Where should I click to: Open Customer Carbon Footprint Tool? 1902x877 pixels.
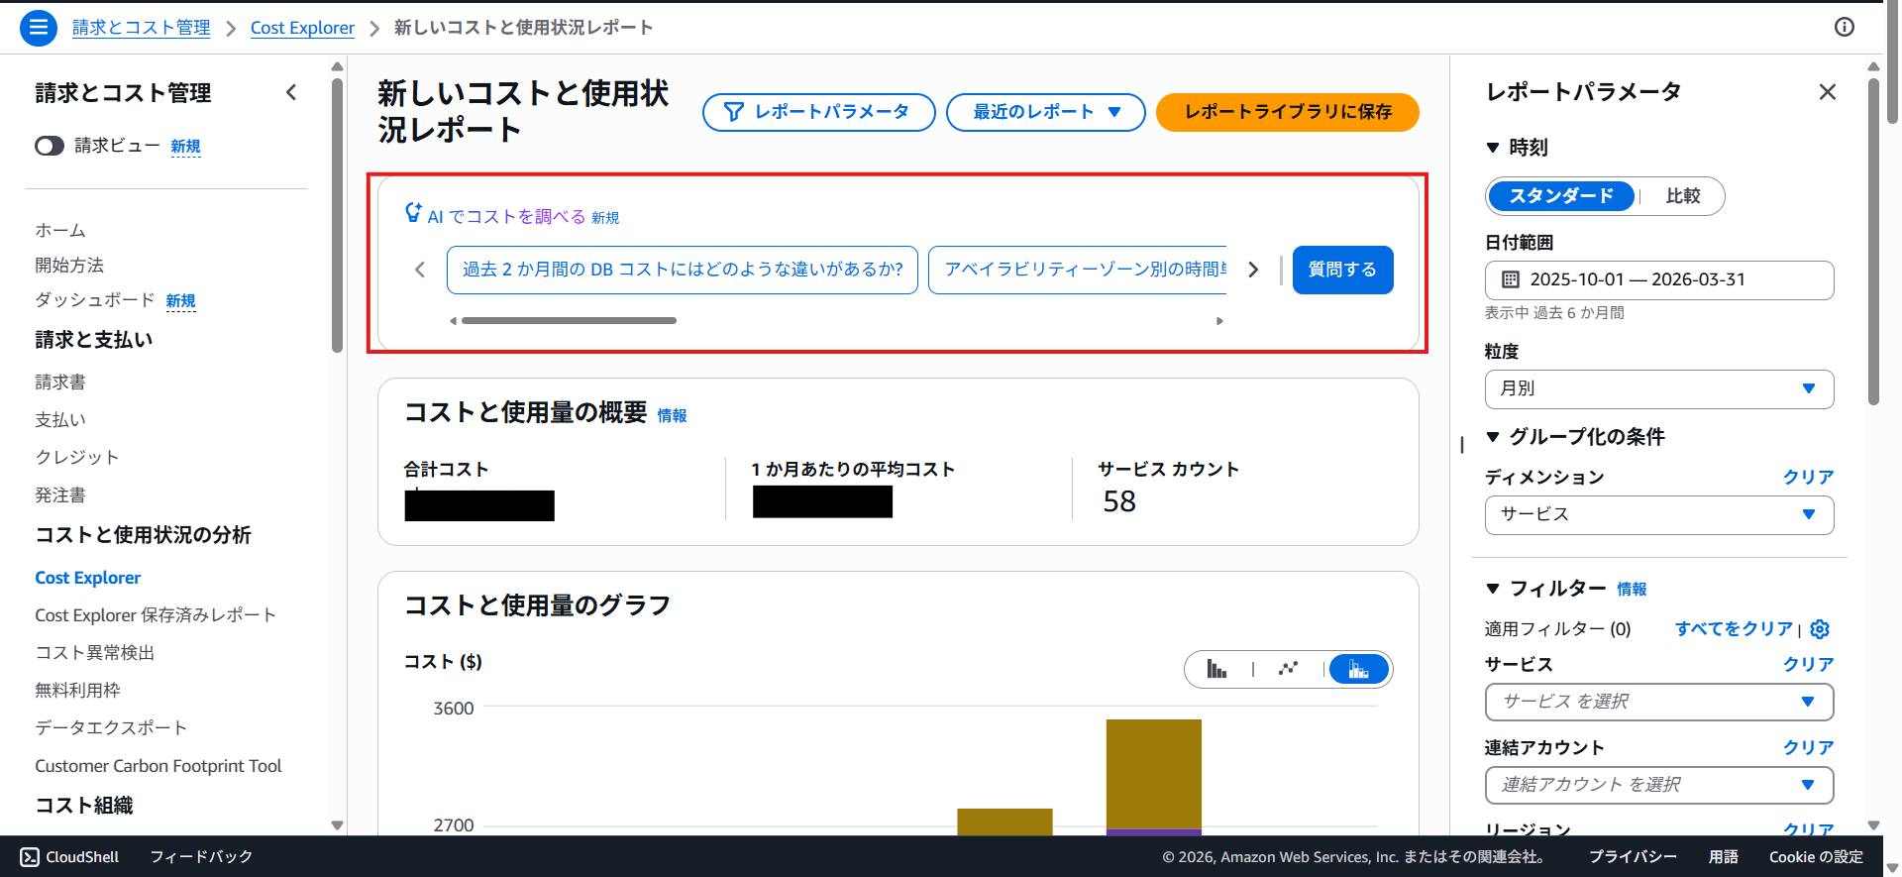click(158, 766)
